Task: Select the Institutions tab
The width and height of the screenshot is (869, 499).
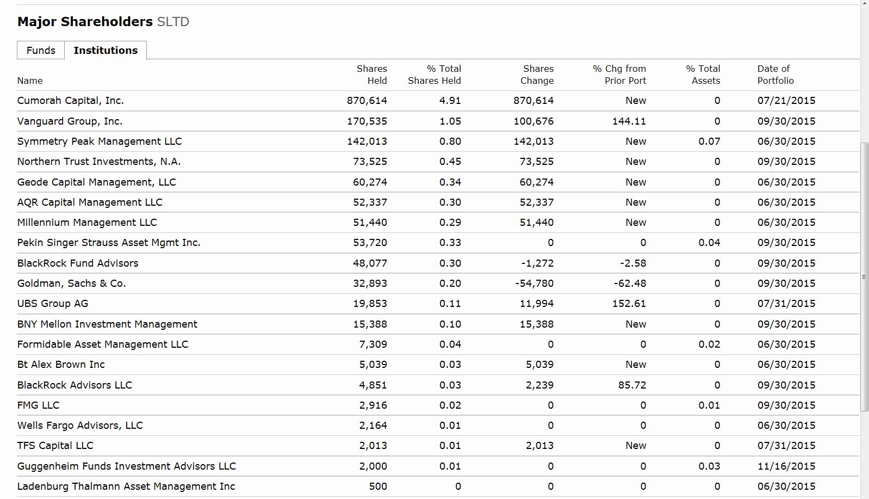Action: pyautogui.click(x=105, y=51)
